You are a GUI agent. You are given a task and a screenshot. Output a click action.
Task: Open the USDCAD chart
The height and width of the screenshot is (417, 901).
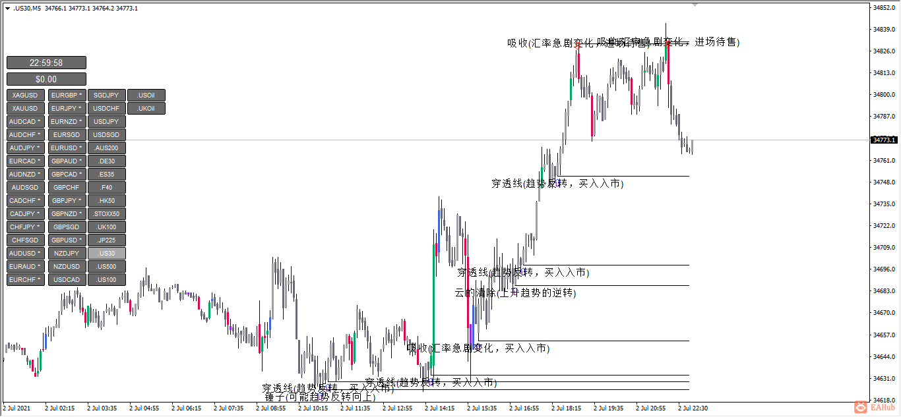click(x=67, y=280)
